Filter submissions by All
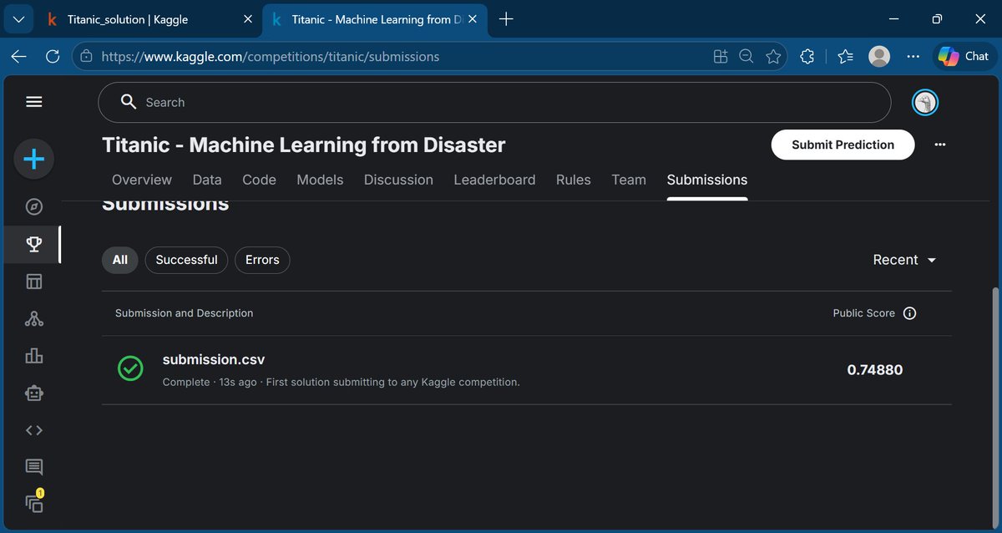 (x=120, y=260)
